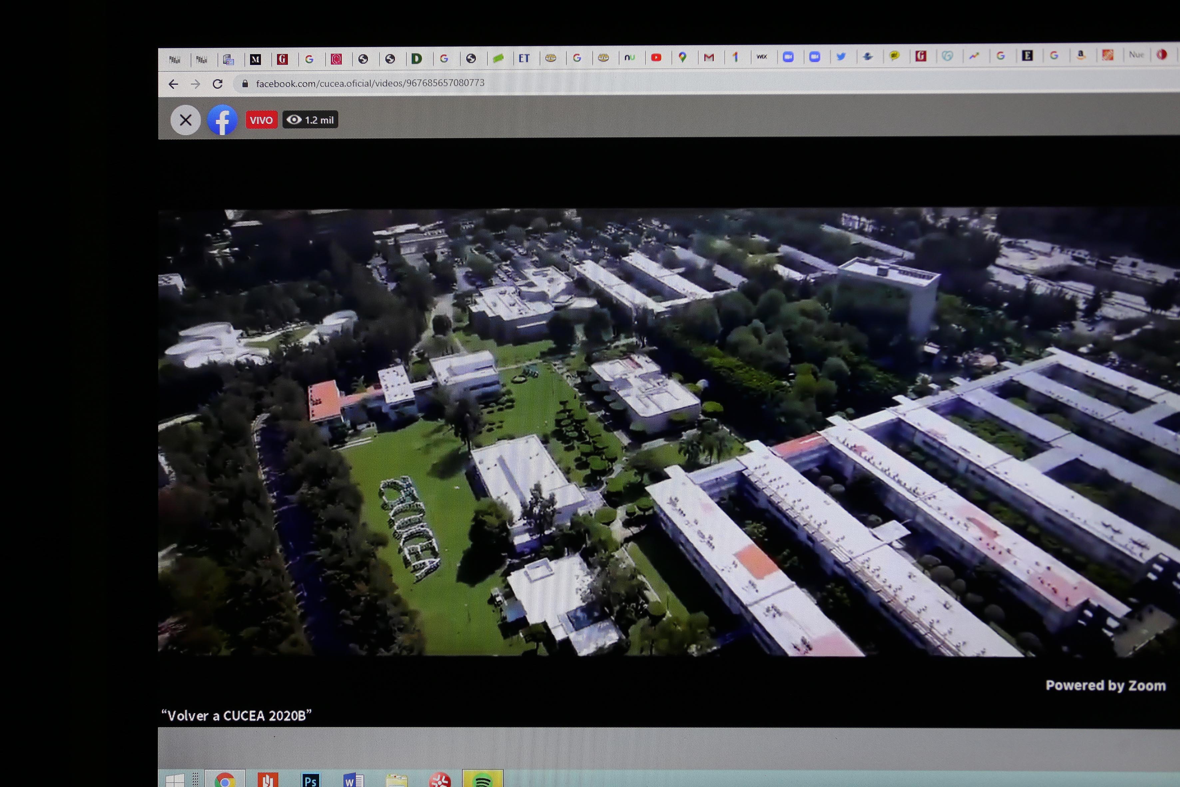
Task: Click the 1.2 mil viewers eye indicator
Action: tap(310, 120)
